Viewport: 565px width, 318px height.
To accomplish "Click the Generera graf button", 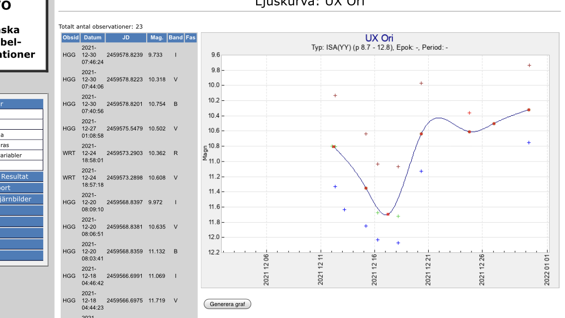I will (227, 304).
